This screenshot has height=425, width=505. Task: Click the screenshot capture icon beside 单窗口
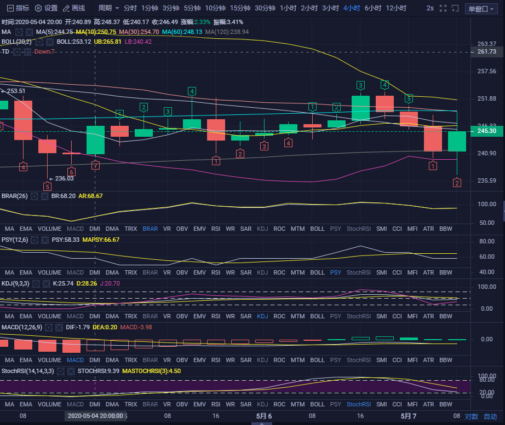(x=455, y=8)
